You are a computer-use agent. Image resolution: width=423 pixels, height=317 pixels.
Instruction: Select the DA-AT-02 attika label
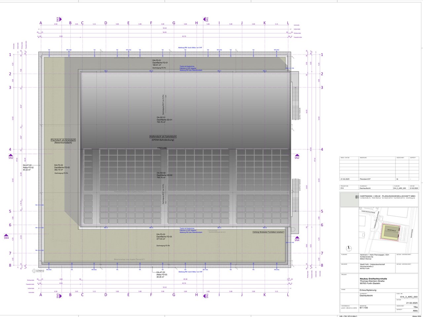click(x=27, y=165)
